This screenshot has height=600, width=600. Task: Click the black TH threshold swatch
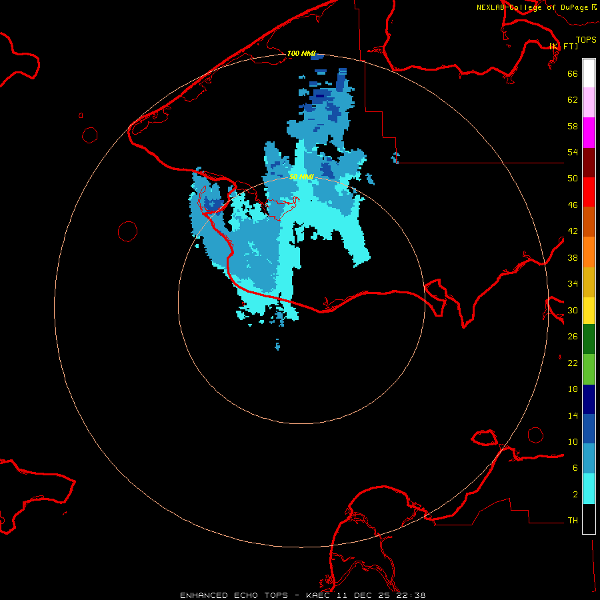[589, 519]
